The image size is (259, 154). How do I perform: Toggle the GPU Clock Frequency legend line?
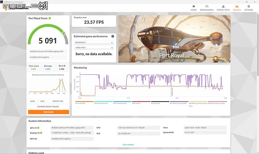point(217,102)
